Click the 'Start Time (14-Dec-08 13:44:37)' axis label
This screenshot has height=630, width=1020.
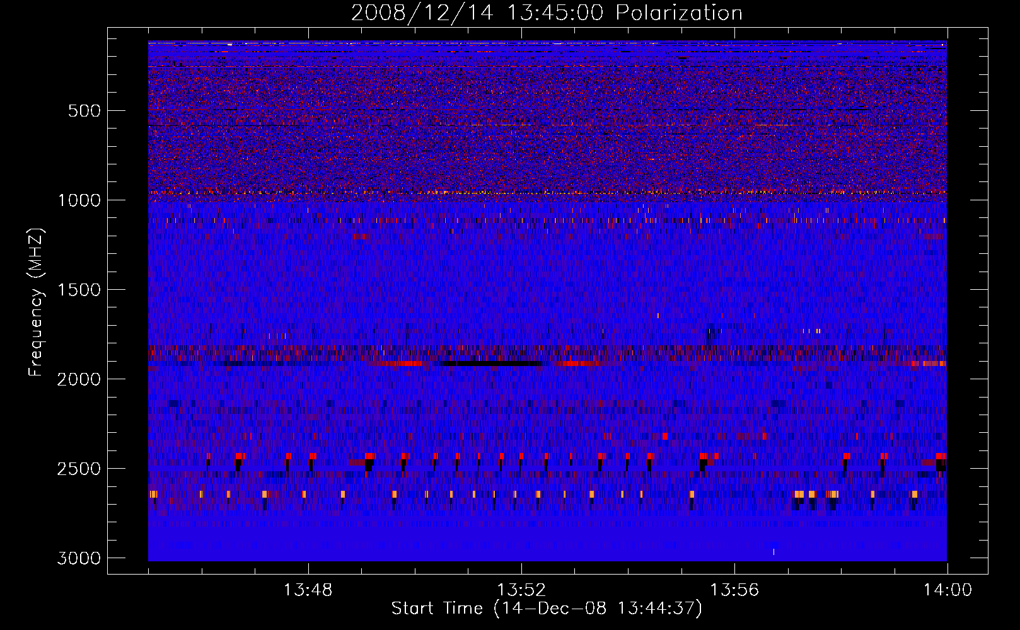coord(547,609)
